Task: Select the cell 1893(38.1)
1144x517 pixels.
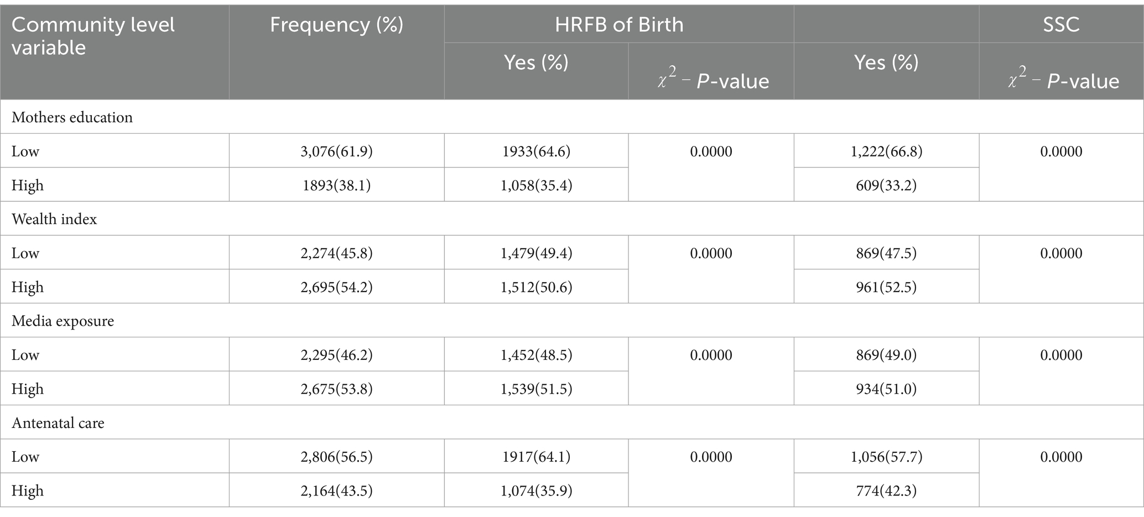Action: [x=336, y=185]
